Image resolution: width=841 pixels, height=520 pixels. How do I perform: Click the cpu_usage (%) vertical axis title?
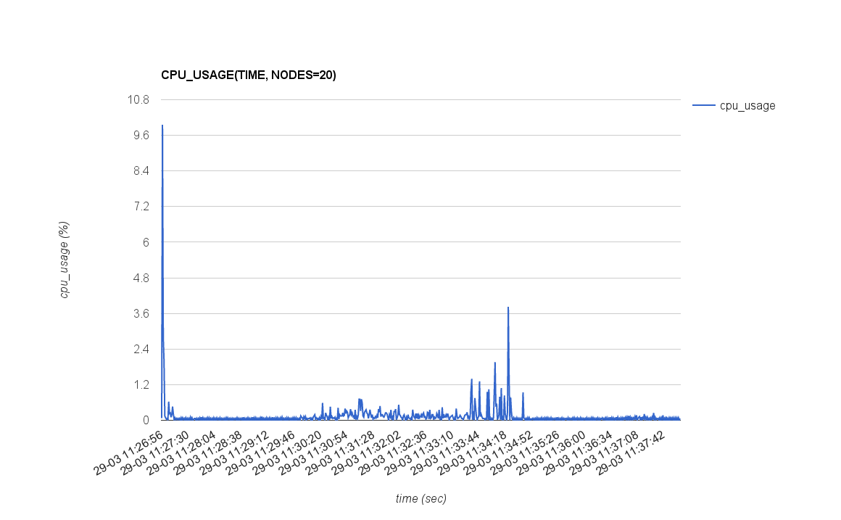click(64, 260)
